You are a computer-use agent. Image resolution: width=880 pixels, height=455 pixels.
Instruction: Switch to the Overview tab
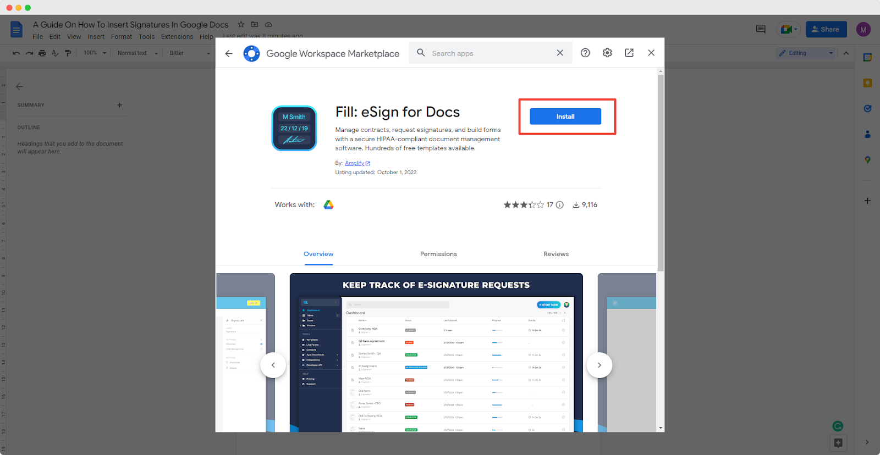[x=318, y=254]
